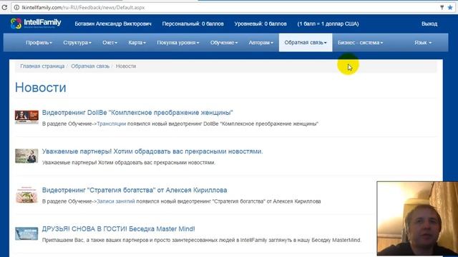Click the Обратная связь breadcrumb link
Viewport: 458px width, 257px height.
click(90, 66)
